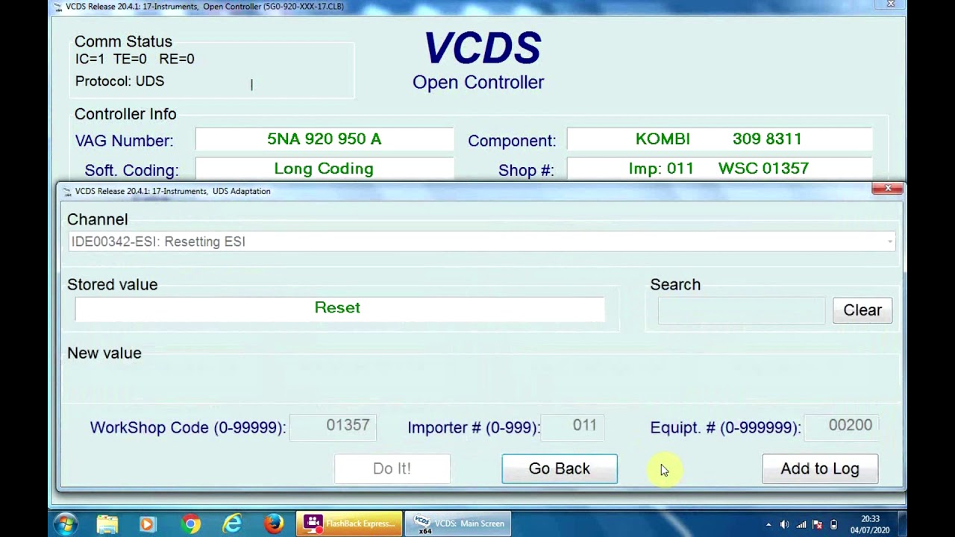Screen dimensions: 955x537
Task: Click the Protocol: UDS status text
Action: pyautogui.click(x=119, y=81)
